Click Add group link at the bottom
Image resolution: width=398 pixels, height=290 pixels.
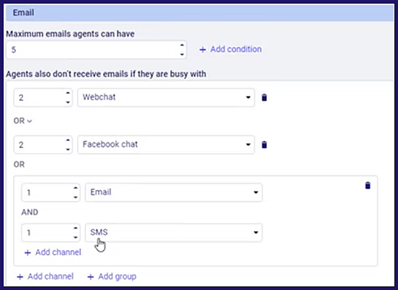click(112, 276)
